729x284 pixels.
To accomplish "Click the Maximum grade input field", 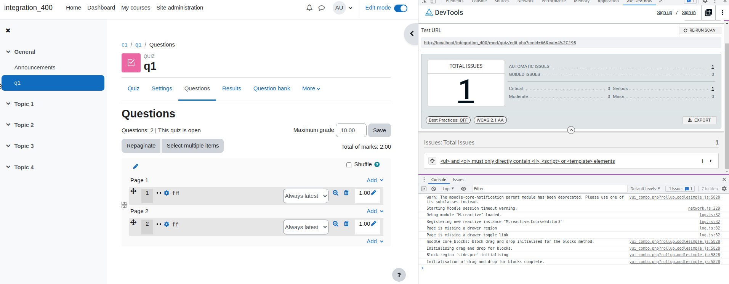I will [351, 130].
